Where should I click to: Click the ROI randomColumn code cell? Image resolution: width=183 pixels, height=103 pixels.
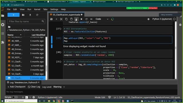(118, 54)
